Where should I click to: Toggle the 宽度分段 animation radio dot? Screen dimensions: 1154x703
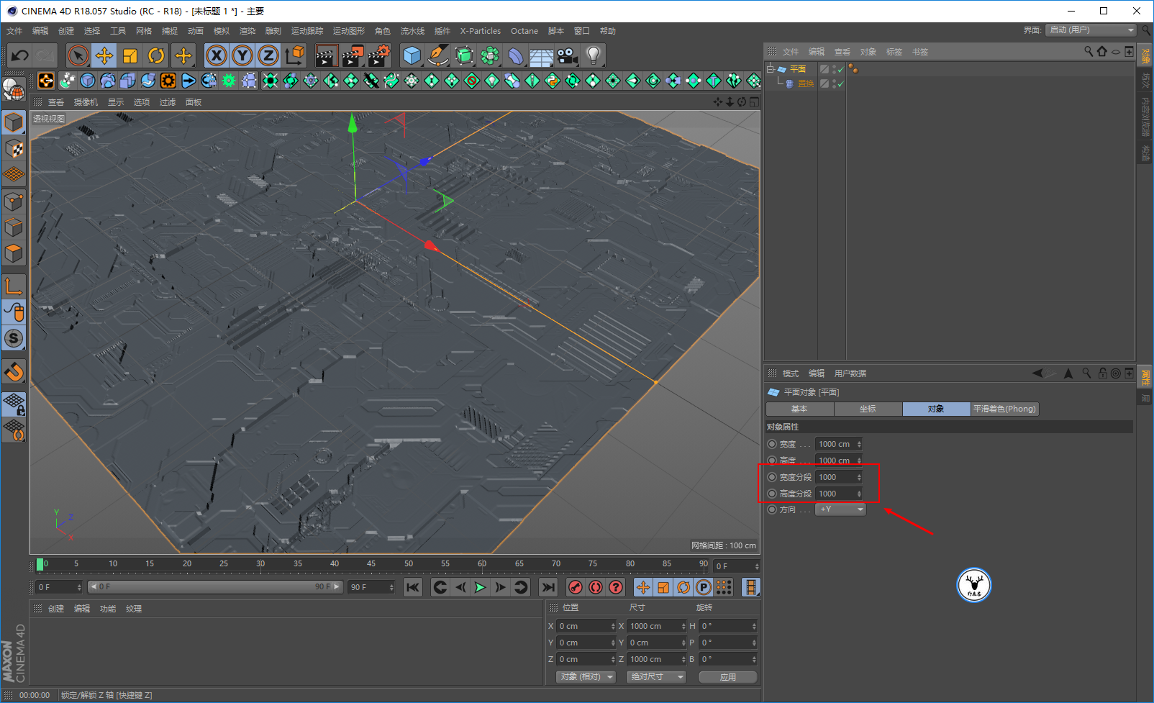coord(772,477)
